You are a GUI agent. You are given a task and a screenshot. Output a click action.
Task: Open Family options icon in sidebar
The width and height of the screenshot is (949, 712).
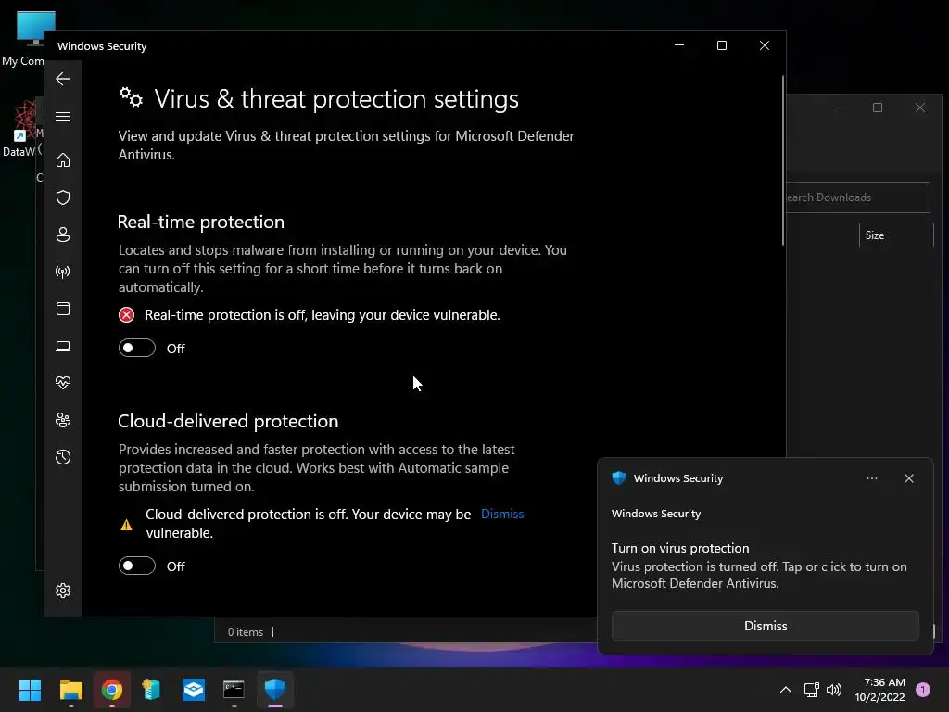coord(63,420)
